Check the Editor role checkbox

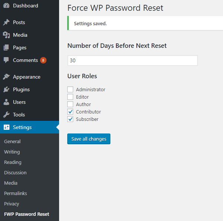(70, 97)
